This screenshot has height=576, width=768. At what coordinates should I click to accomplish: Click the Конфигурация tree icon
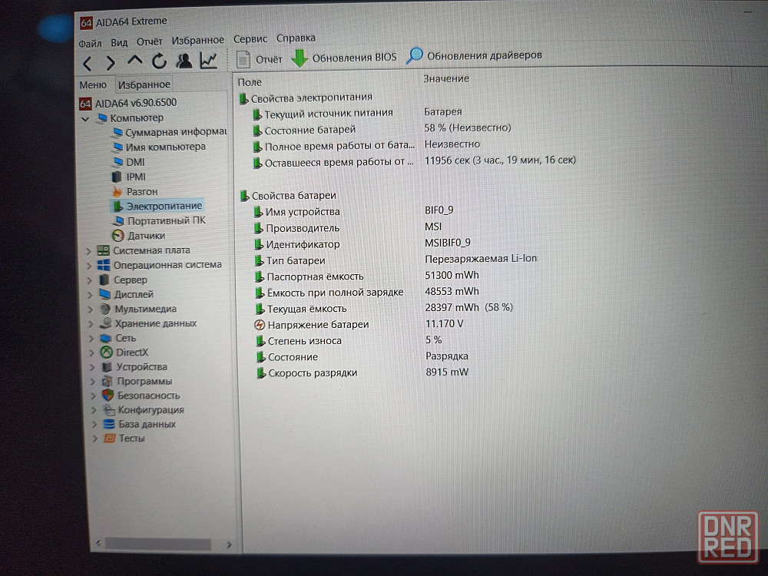[108, 409]
